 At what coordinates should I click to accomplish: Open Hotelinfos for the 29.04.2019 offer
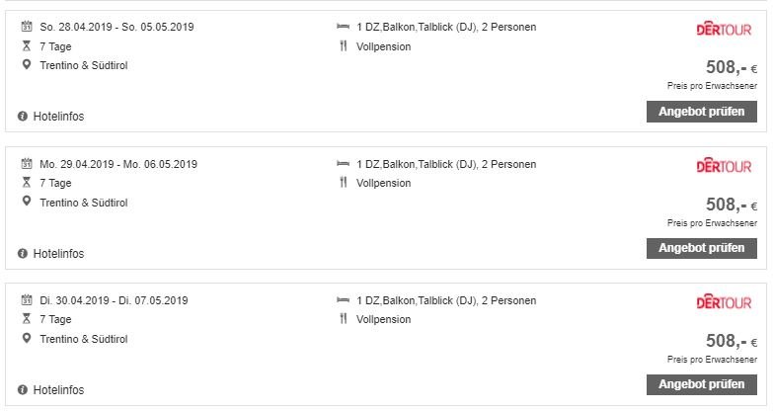tap(58, 254)
